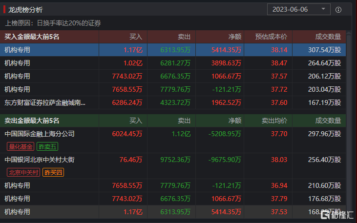Image resolution: width=357 pixels, height=223 pixels.
Task: Open the 2023-06-06 date dropdown
Action: pos(299,9)
